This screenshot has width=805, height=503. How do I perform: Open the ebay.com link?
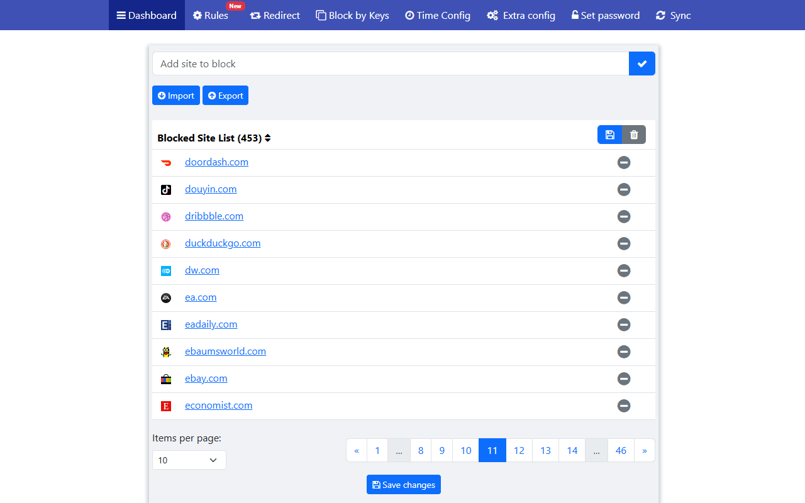[206, 379]
